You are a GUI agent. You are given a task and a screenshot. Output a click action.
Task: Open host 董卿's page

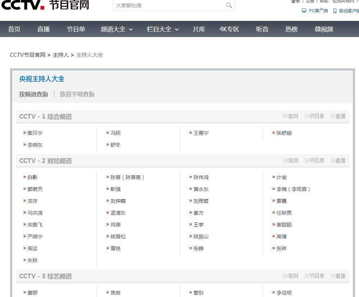[32, 293]
